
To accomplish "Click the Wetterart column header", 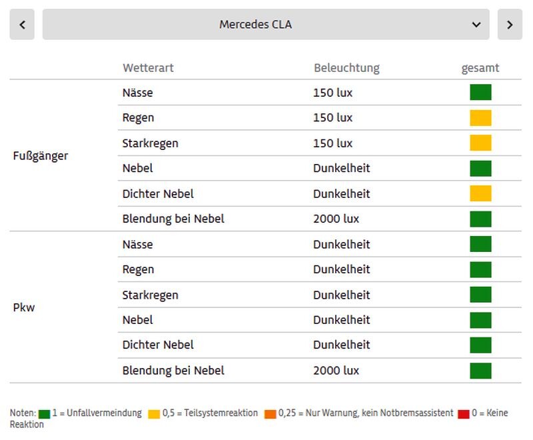I will point(148,68).
